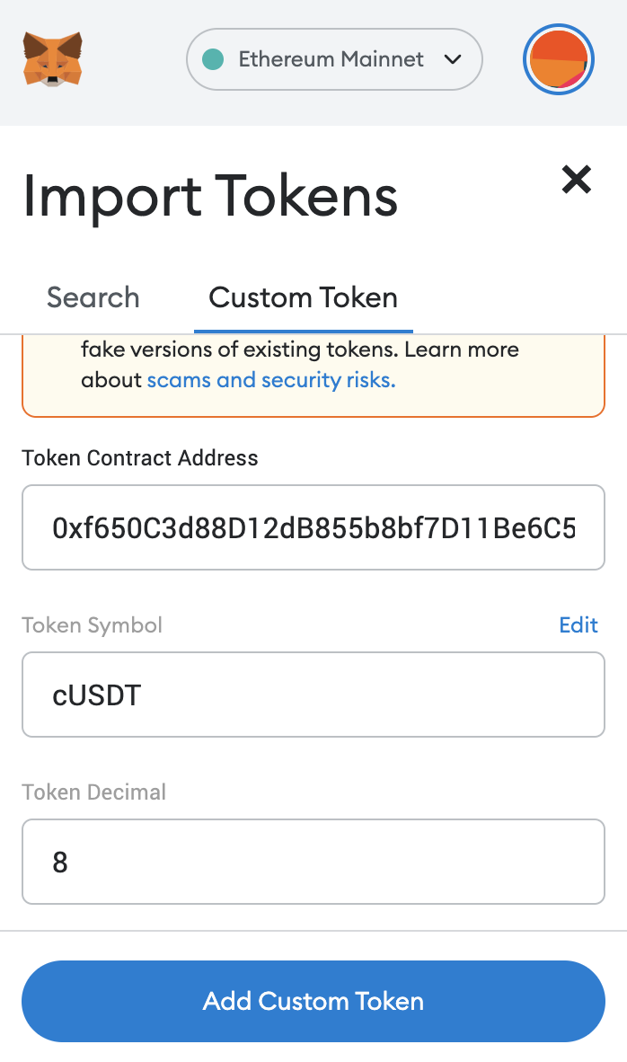627x1062 pixels.
Task: Click the Edit link for Token Symbol
Action: (x=578, y=625)
